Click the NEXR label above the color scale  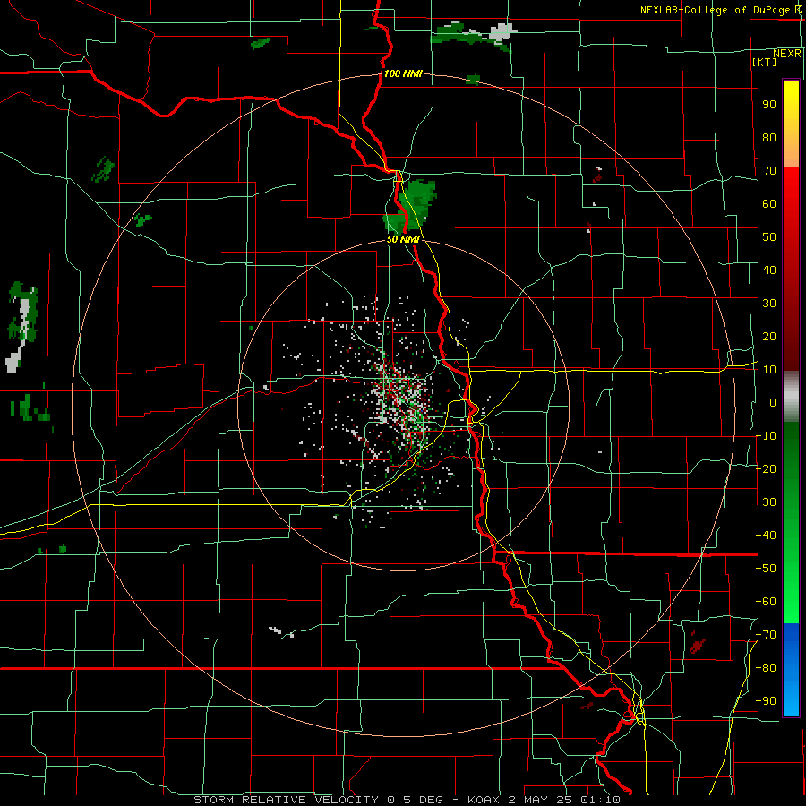787,54
